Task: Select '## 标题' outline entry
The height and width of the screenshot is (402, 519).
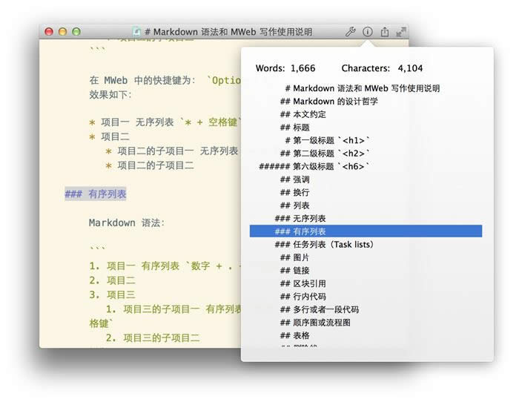Action: pos(294,128)
